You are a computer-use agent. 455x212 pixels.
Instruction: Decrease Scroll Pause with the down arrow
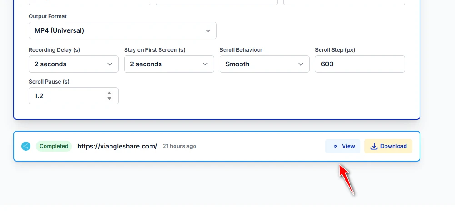tap(109, 98)
